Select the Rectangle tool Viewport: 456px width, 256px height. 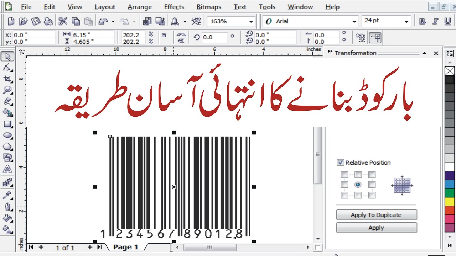coord(7,124)
